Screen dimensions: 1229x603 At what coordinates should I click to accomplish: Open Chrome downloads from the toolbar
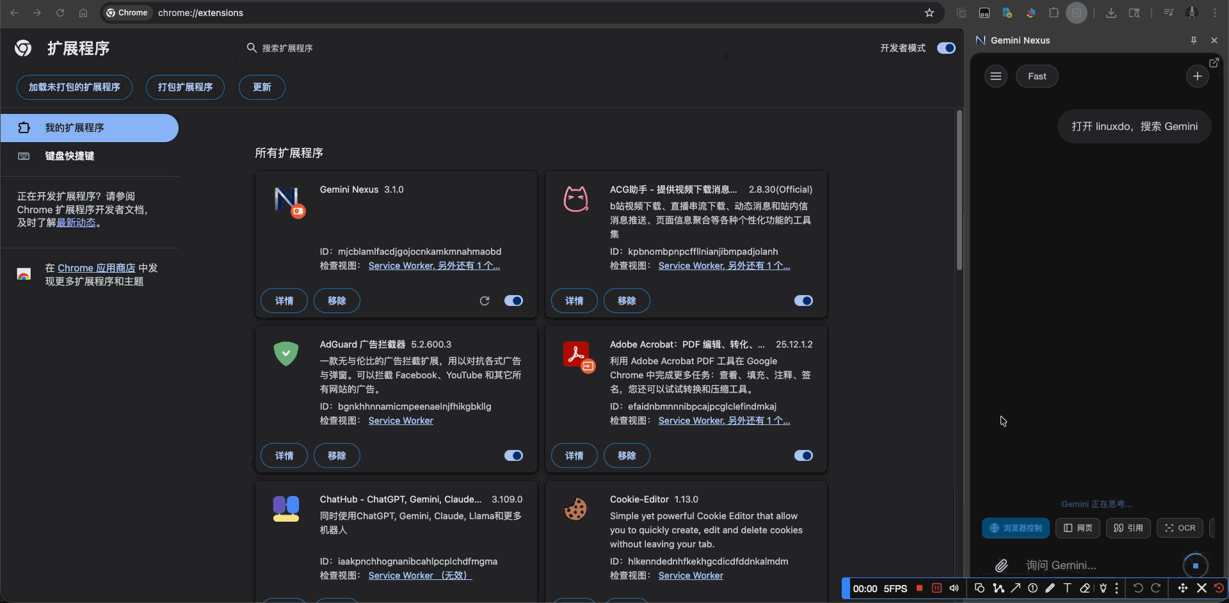pyautogui.click(x=1111, y=13)
